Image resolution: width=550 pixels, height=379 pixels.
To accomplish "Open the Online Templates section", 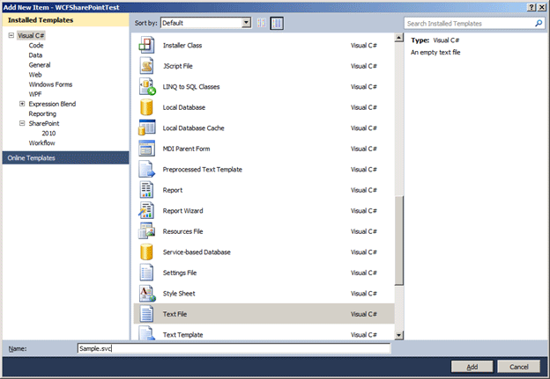I will pos(65,157).
